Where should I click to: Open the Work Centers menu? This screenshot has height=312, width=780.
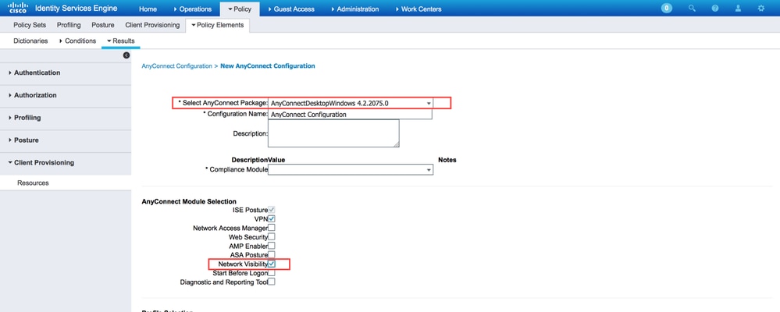click(418, 9)
